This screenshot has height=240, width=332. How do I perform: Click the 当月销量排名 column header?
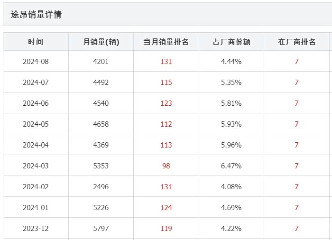click(166, 42)
